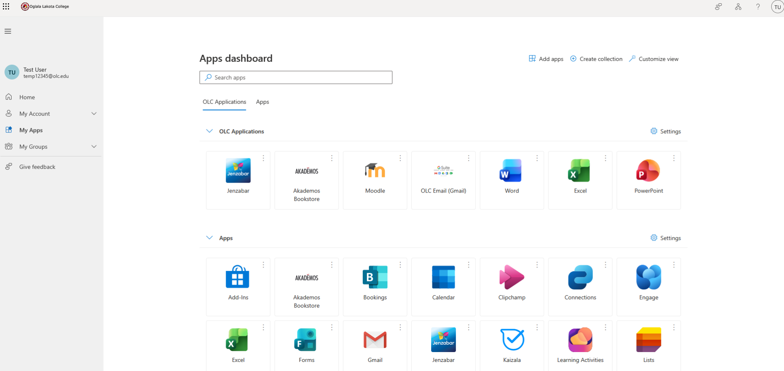Launch the PowerPoint app
The width and height of the screenshot is (784, 371).
[649, 181]
